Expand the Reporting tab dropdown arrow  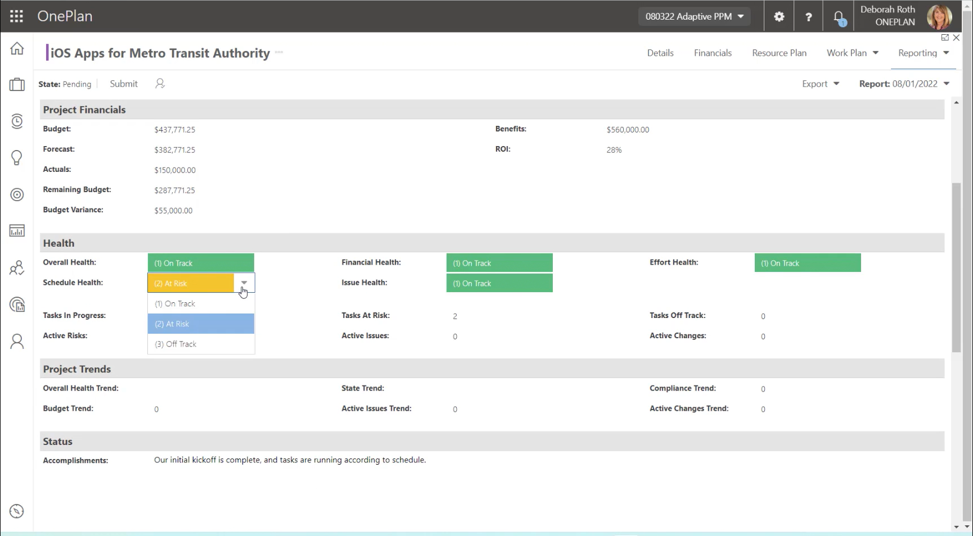coord(946,53)
